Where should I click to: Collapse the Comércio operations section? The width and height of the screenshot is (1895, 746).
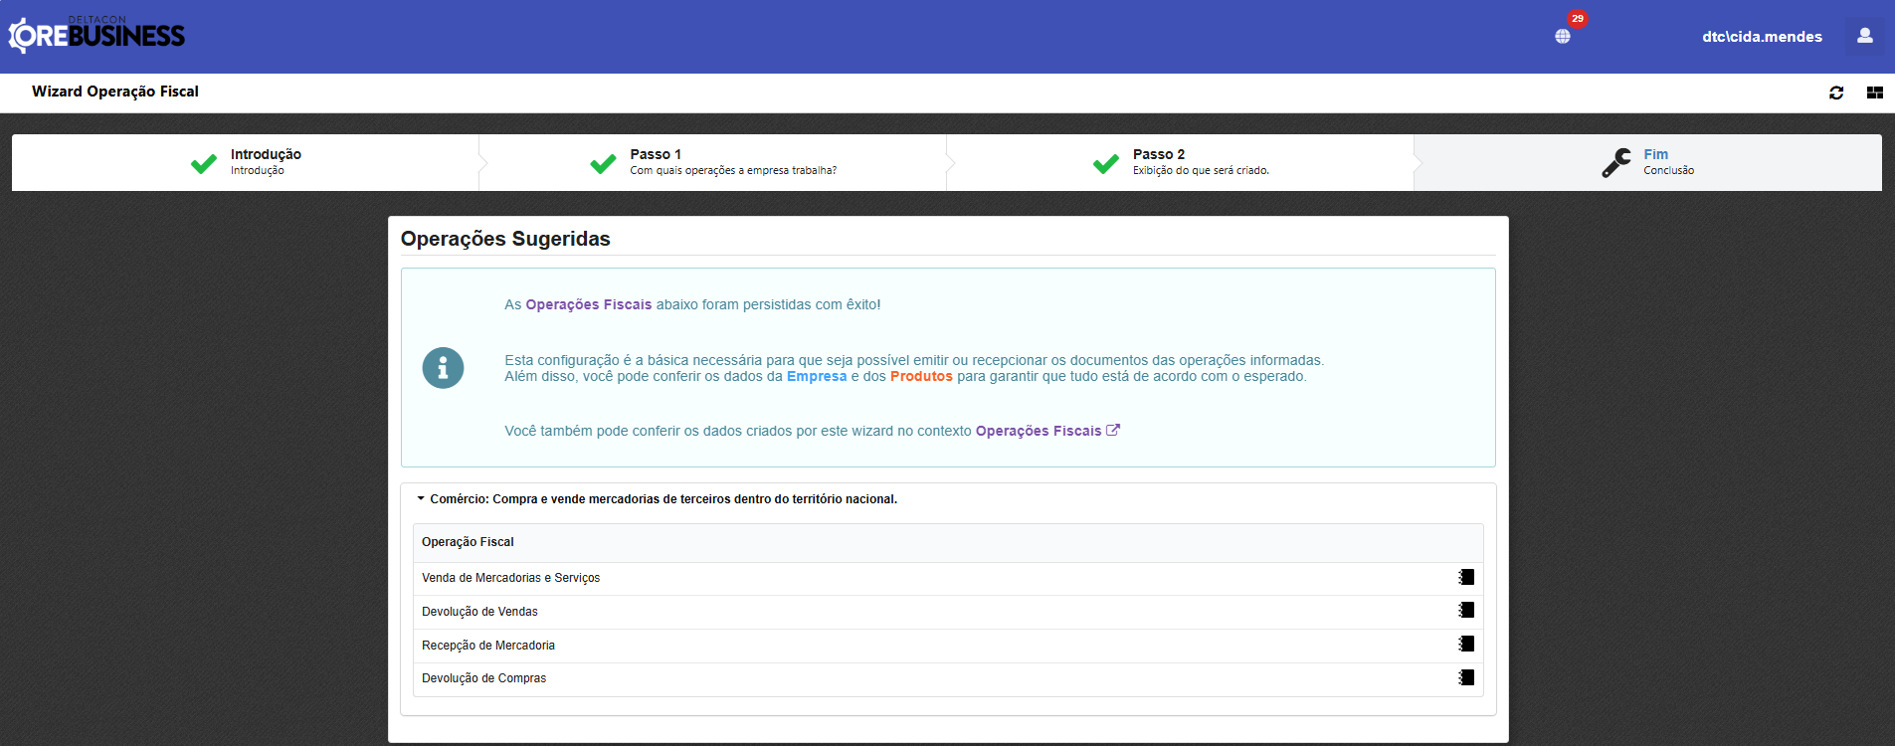pyautogui.click(x=421, y=499)
